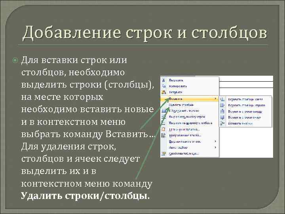This screenshot has width=285, height=214.
Task: Click the slide title Добавление строк и столбцов
Action: coord(145,33)
